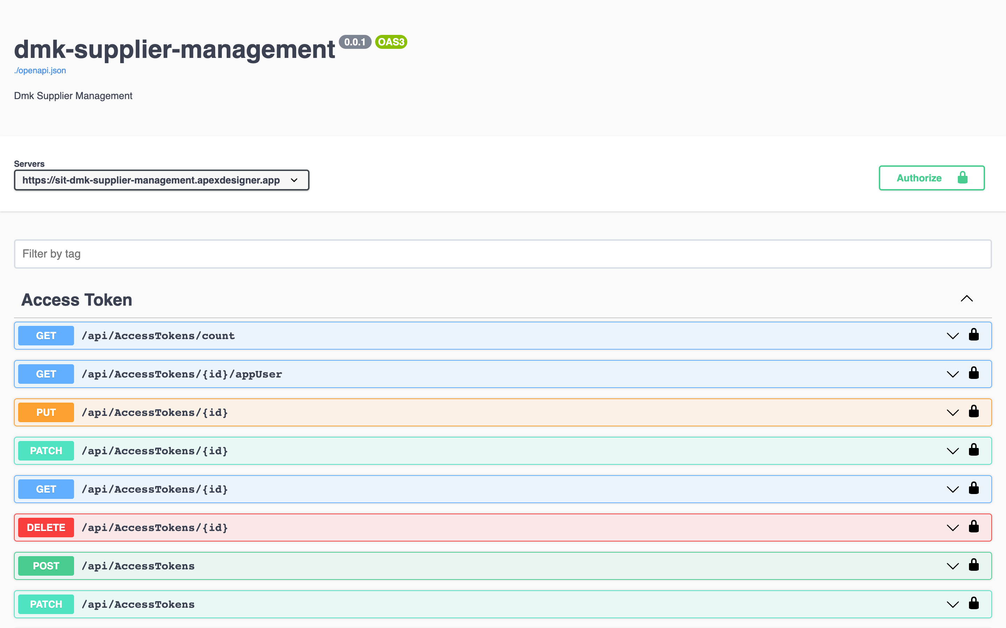Click GET badge for /api/AccessTokens/{id}
The height and width of the screenshot is (628, 1006).
(x=46, y=489)
